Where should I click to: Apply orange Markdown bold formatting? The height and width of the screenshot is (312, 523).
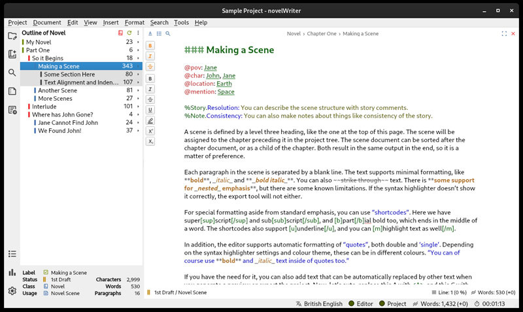pyautogui.click(x=150, y=46)
